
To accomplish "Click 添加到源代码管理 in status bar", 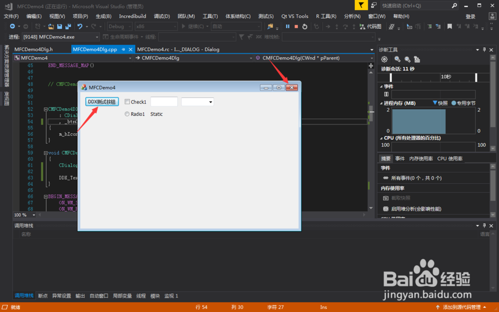I will point(462,307).
